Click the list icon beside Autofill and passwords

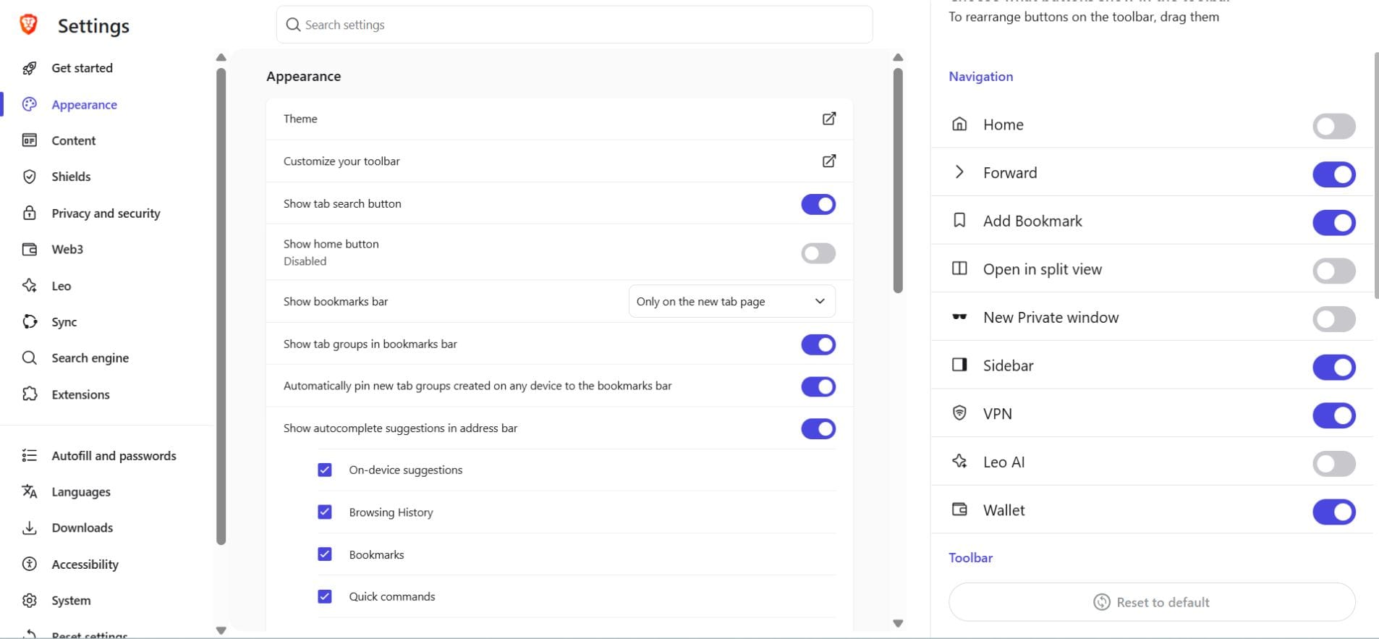30,455
